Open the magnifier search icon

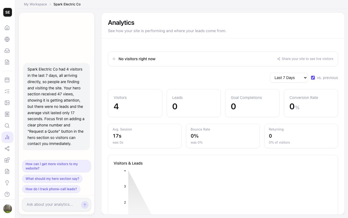click(x=7, y=126)
